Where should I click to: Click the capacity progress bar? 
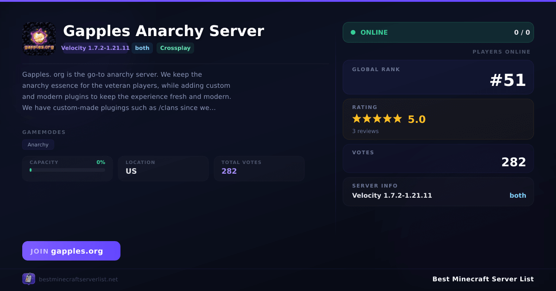click(68, 170)
